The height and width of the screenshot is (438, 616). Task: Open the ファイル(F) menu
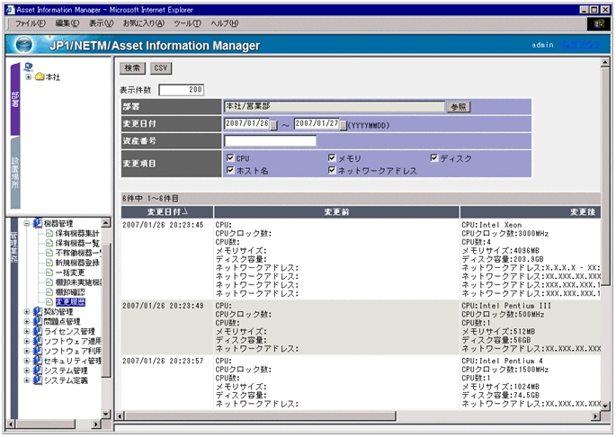(x=31, y=22)
